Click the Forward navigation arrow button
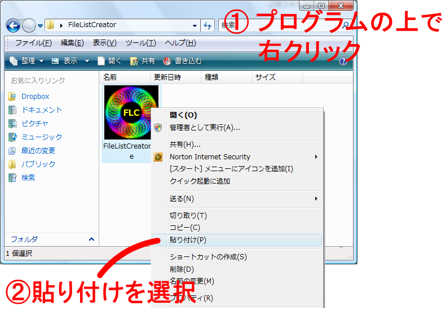 pos(29,26)
